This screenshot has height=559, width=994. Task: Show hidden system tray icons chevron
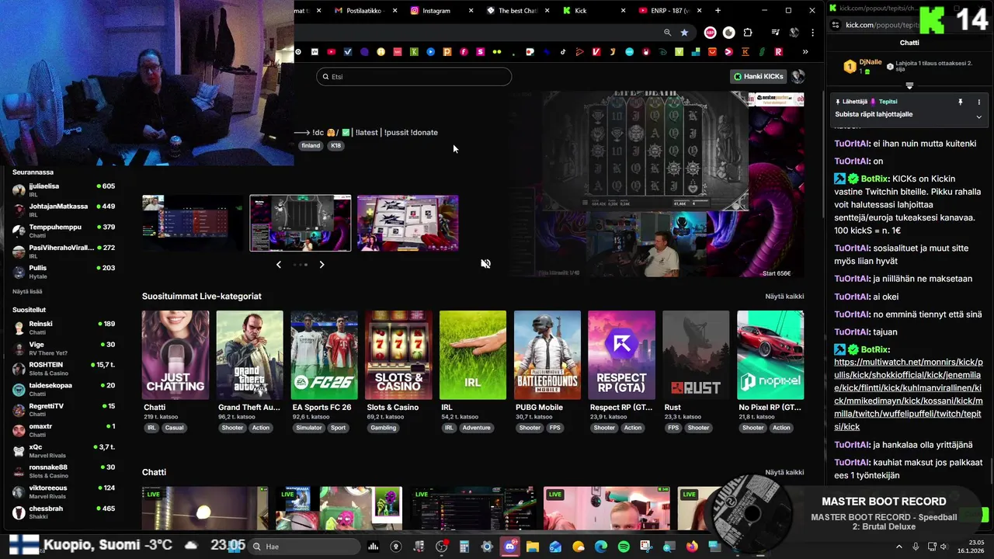899,547
